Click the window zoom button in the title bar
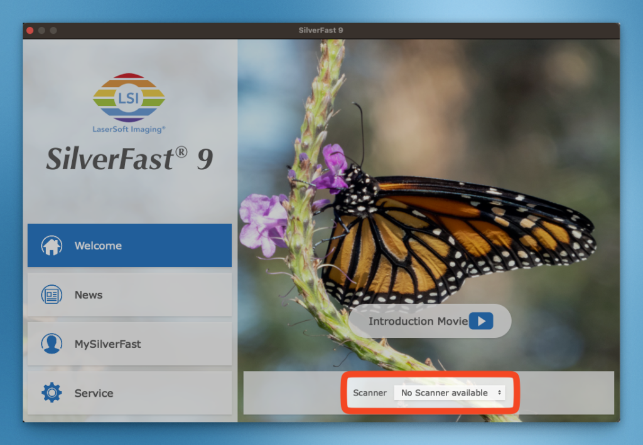Screen dimensions: 643x445 point(53,30)
